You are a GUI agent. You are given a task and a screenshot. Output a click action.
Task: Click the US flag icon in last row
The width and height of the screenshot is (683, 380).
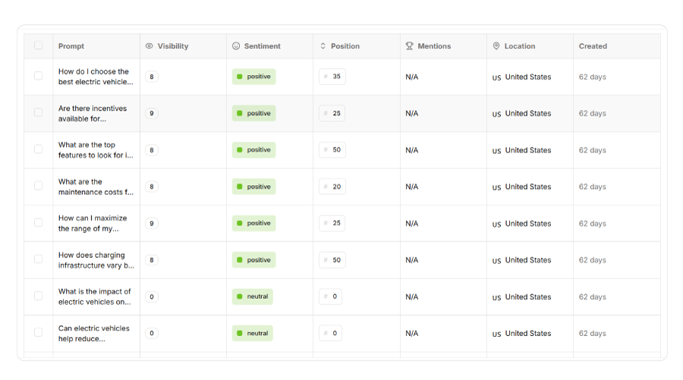pyautogui.click(x=496, y=334)
